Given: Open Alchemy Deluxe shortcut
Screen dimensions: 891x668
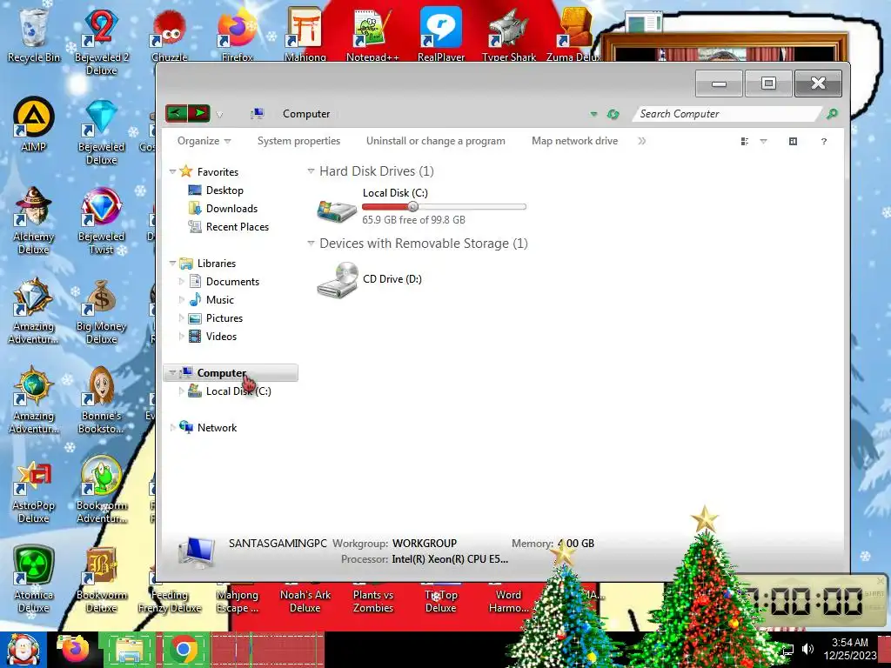Looking at the screenshot, I should 33,220.
